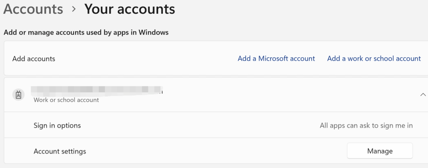
Task: Click the breadcrumb chevron separator after Accounts
Action: 74,9
